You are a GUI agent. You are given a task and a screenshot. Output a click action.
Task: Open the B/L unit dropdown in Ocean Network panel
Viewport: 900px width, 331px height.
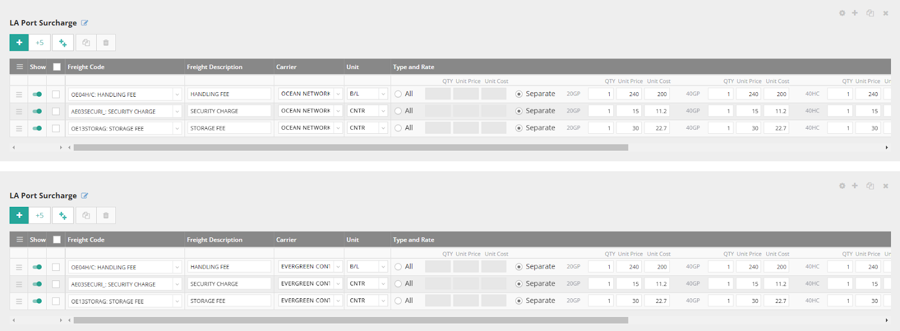point(383,94)
